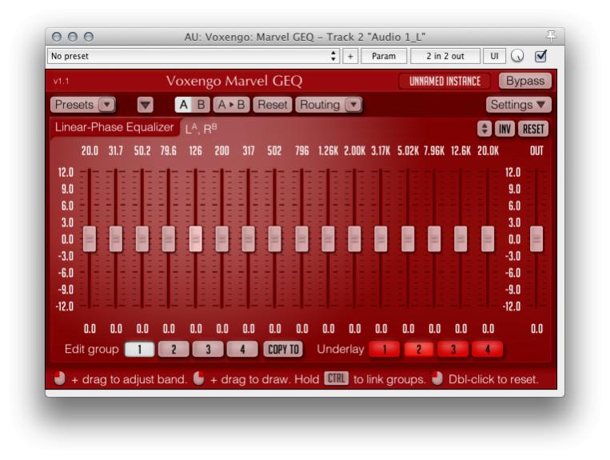Click the 2.00K band slider
Viewport: 610px width, 460px height.
[x=354, y=238]
